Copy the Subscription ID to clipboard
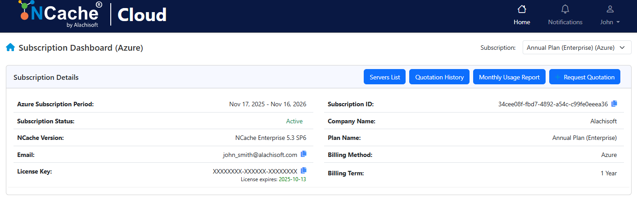 [x=614, y=104]
